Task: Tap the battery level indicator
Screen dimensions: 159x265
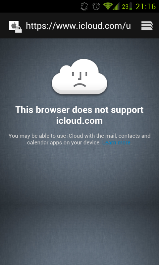Action: (131, 6)
